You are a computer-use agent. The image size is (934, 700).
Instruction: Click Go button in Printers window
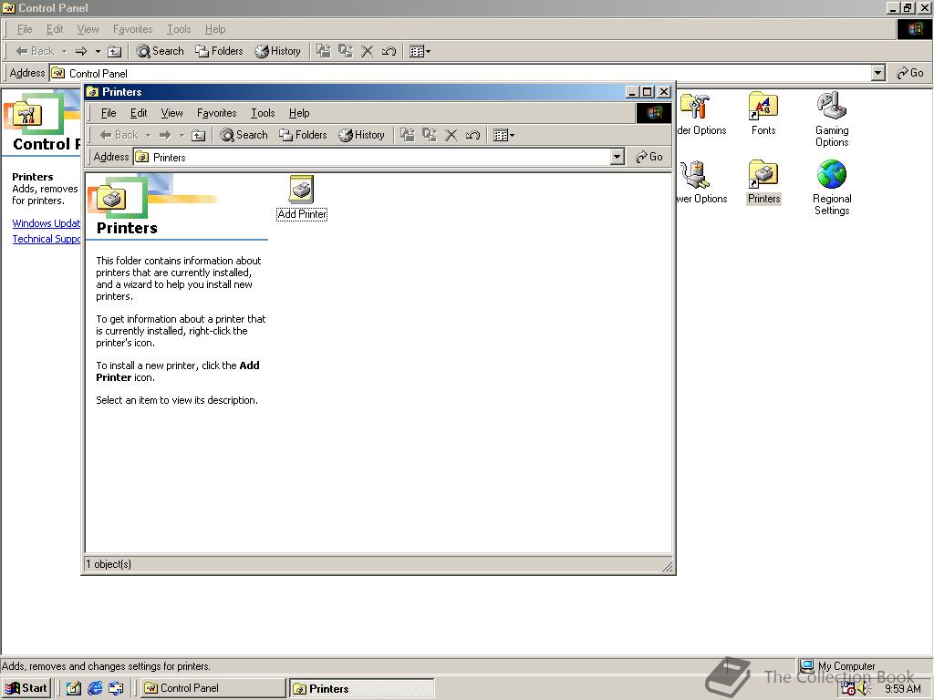(x=649, y=157)
